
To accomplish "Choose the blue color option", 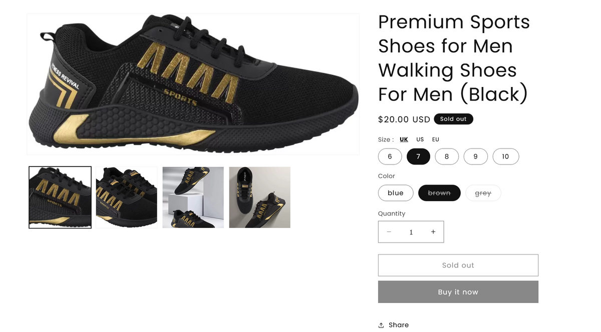I will (395, 192).
